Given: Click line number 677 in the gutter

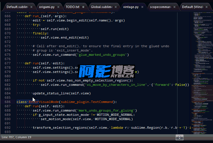Looking at the screenshot, I should click(8, 63).
